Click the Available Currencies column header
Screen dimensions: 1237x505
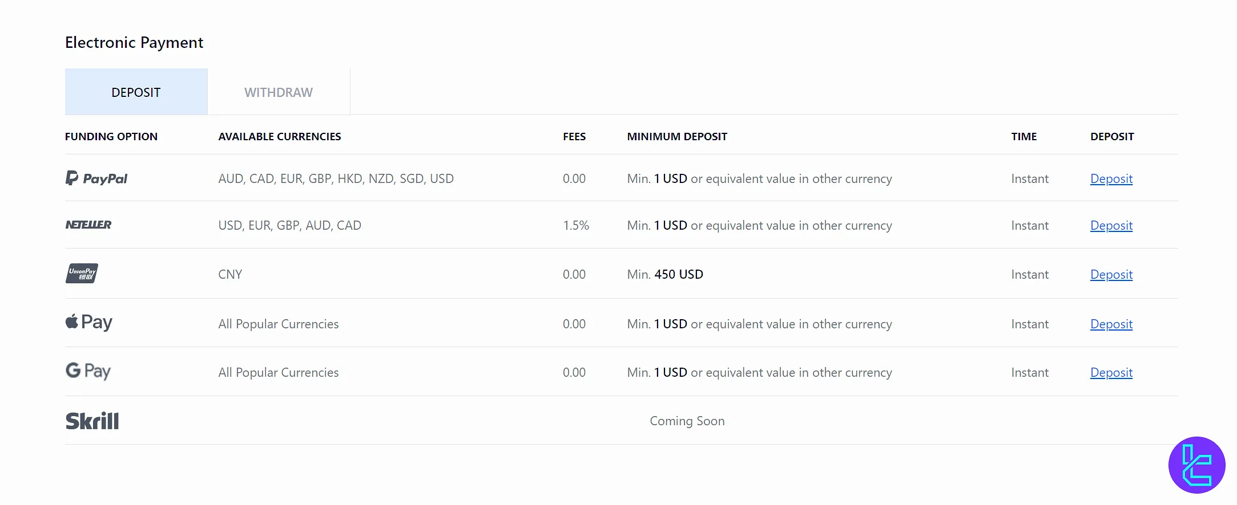pos(280,137)
